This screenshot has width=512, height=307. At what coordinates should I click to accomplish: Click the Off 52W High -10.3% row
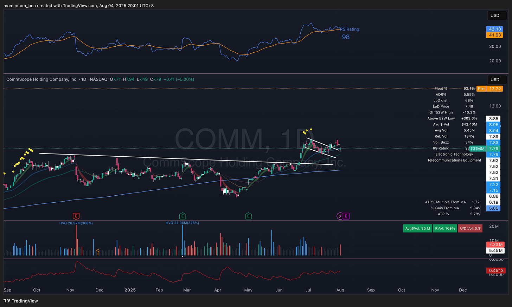[453, 112]
